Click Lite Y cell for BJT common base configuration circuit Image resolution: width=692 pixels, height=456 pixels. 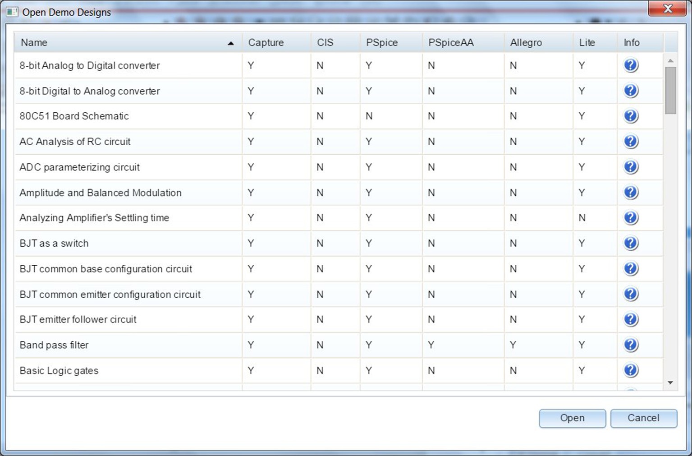595,269
